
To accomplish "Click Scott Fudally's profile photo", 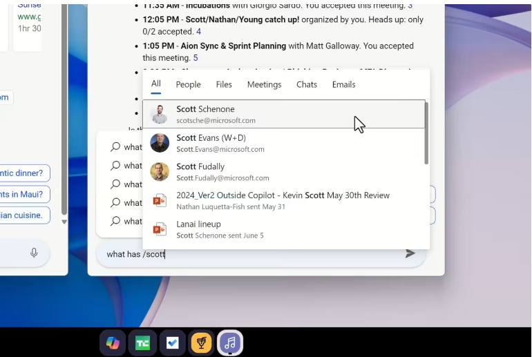I will pos(160,171).
